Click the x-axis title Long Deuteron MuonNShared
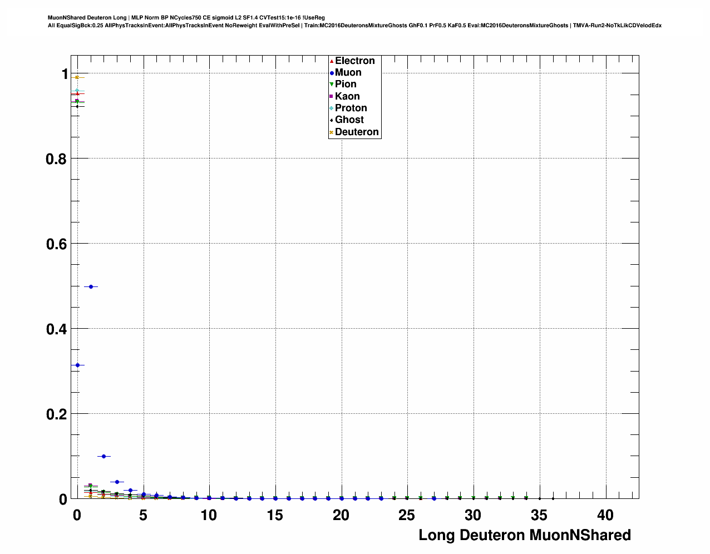Image resolution: width=710 pixels, height=554 pixels. [x=524, y=535]
